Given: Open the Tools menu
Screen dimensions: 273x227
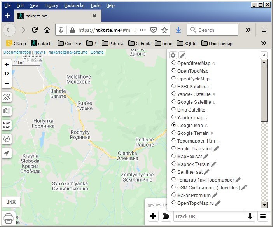Looking at the screenshot, I should coord(95,5).
